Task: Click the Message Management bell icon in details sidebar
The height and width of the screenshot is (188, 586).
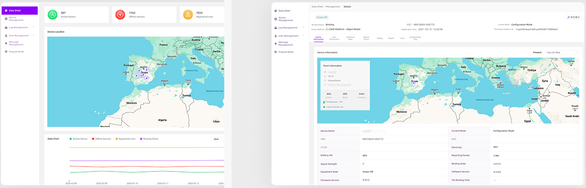Action: point(275,44)
